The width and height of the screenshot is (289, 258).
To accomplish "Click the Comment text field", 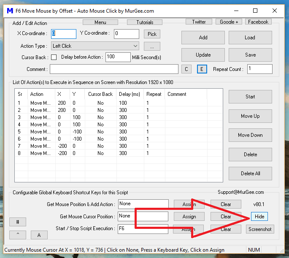I will click(114, 69).
